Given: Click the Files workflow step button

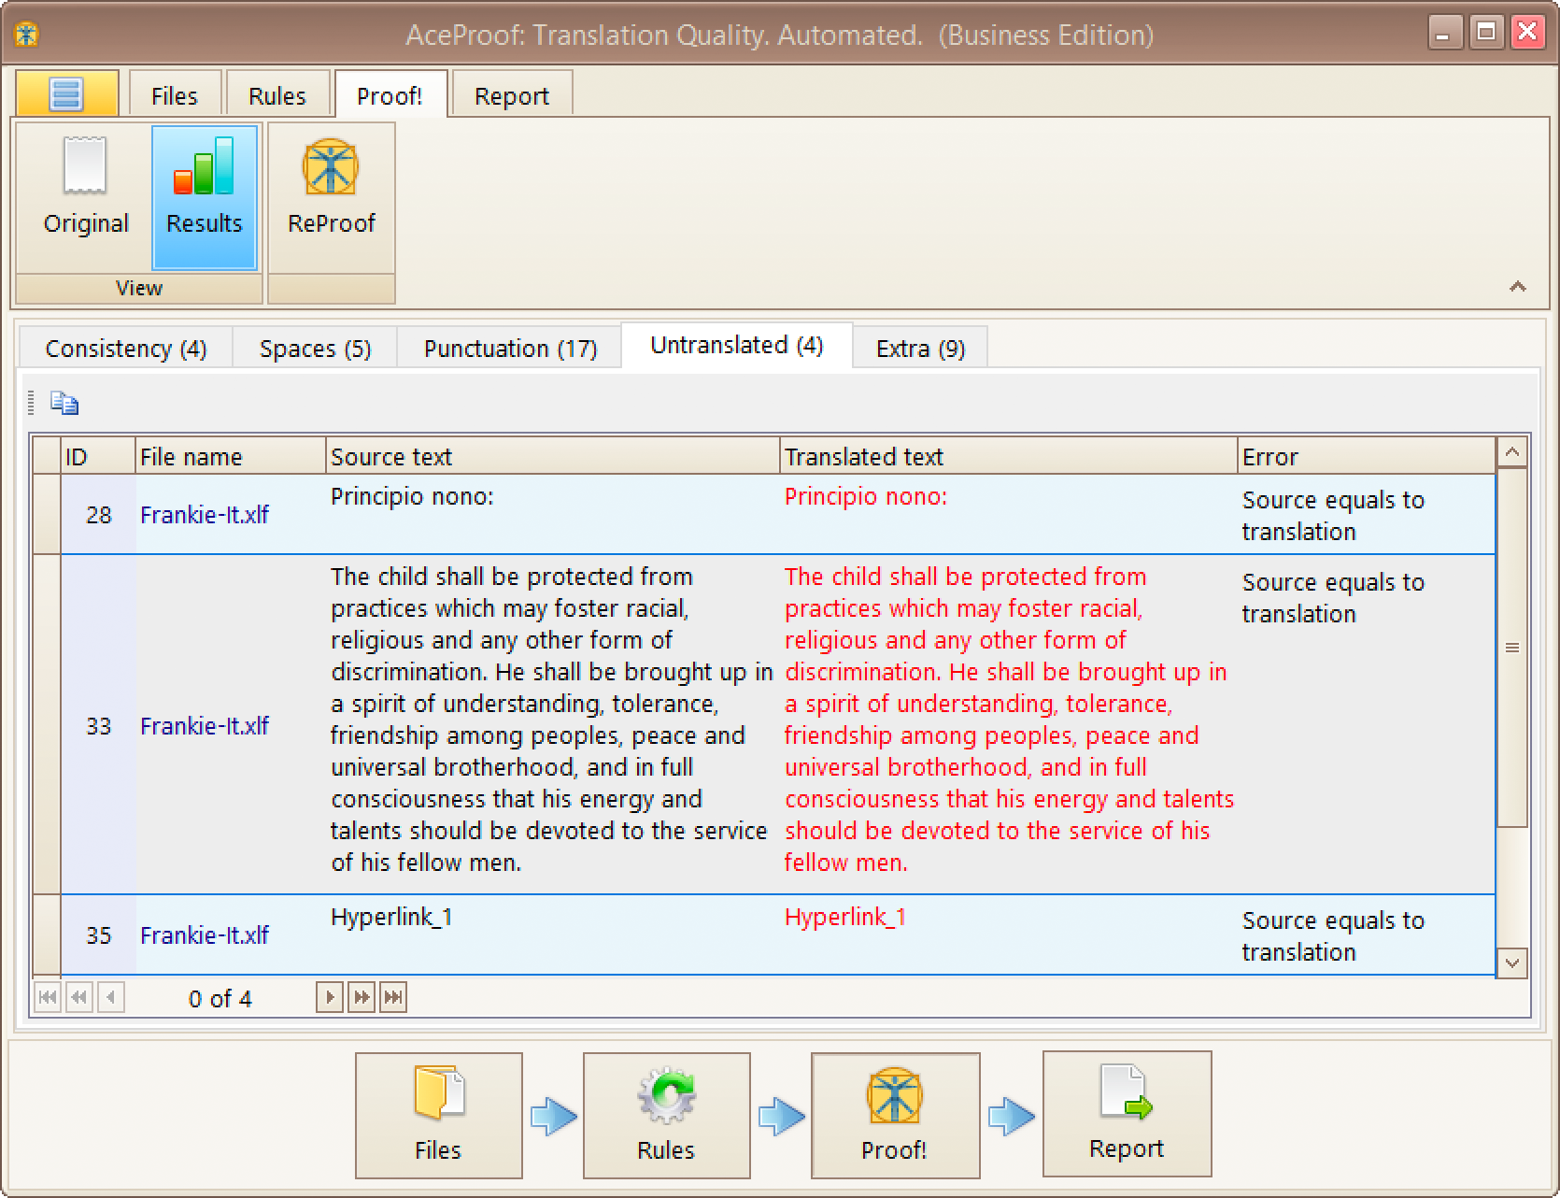Looking at the screenshot, I should tap(438, 1116).
